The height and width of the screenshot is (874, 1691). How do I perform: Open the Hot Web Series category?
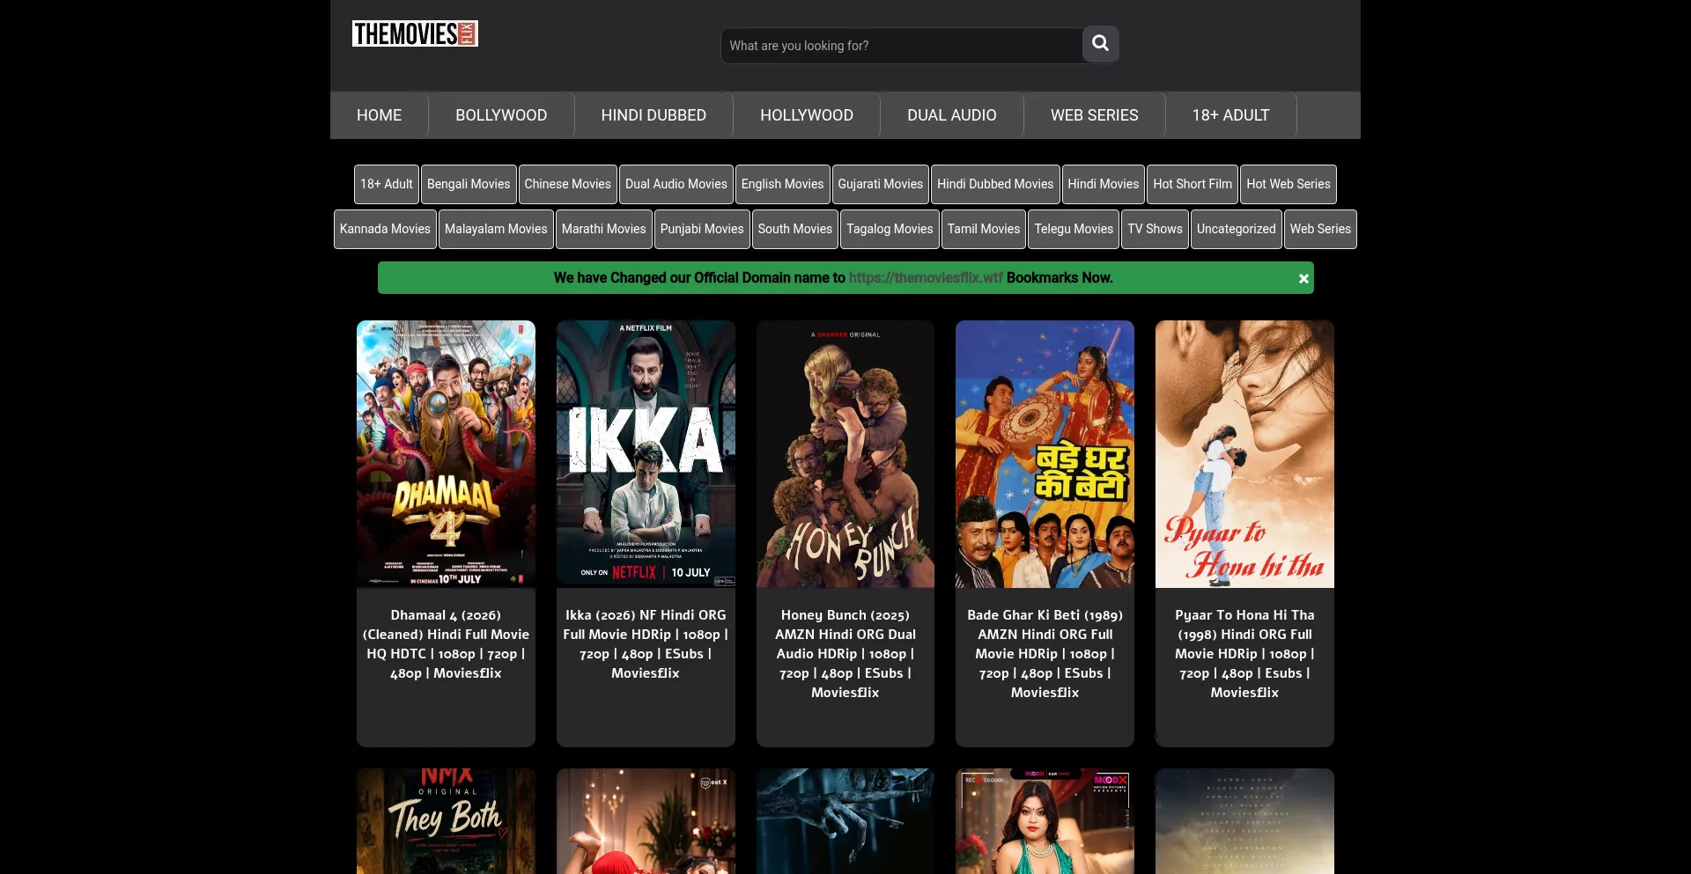pos(1289,184)
